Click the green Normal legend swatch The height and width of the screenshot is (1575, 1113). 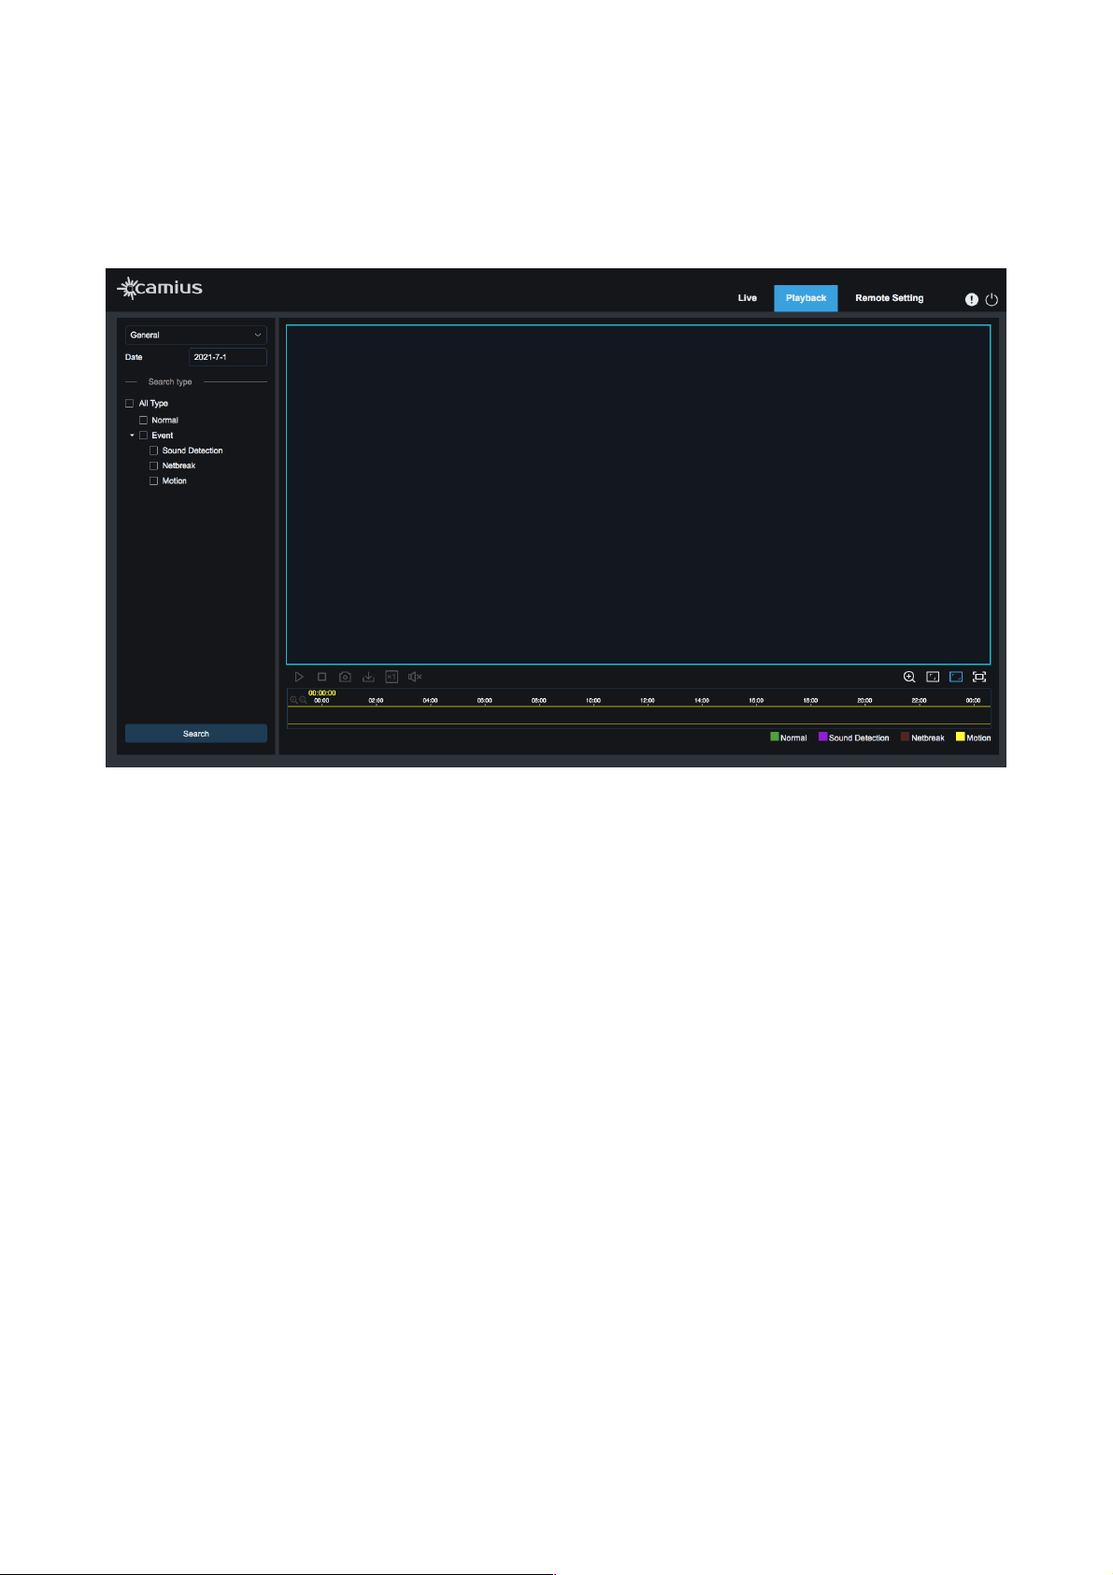(x=775, y=737)
